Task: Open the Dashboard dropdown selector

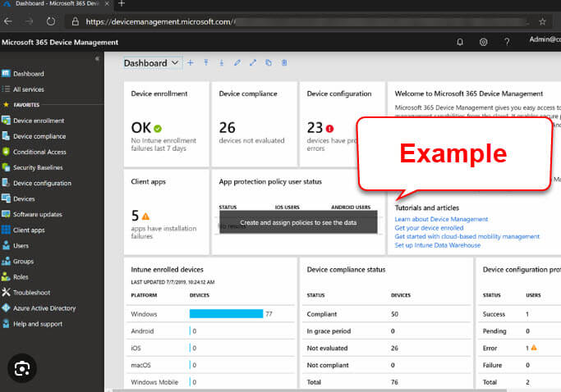Action: pyautogui.click(x=152, y=63)
